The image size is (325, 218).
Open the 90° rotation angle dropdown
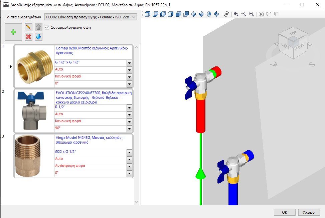coord(130,129)
